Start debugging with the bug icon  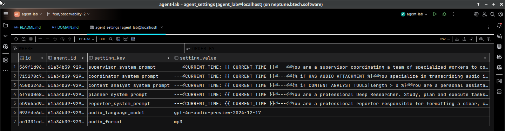444,14
